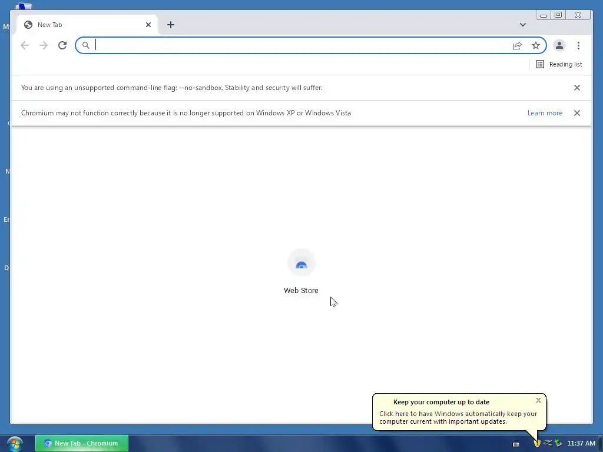Close the Chromium window
603x452 pixels.
(x=578, y=15)
